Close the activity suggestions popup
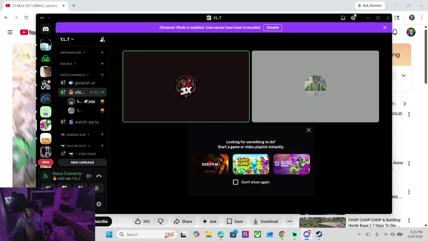This screenshot has width=428, height=241. 309,130
